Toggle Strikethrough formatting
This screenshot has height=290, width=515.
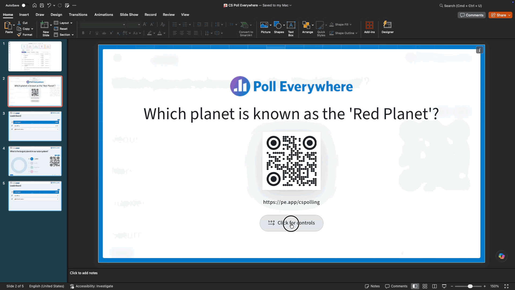[104, 33]
